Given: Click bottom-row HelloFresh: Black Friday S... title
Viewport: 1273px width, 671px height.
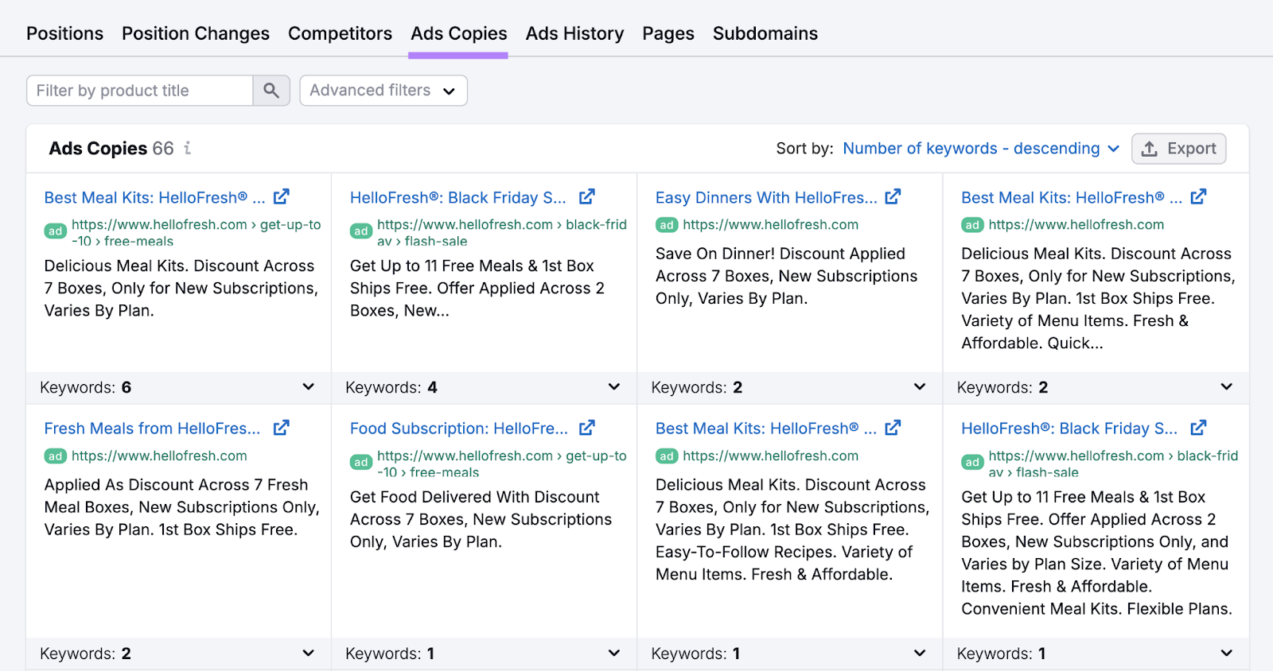Looking at the screenshot, I should (1069, 429).
